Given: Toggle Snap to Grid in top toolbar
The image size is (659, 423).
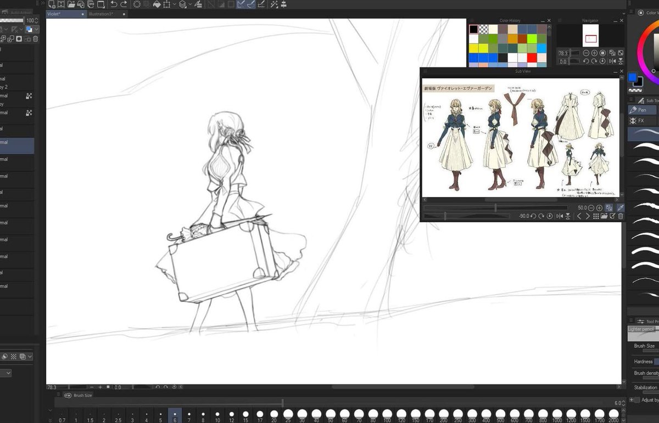Looking at the screenshot, I should [262, 4].
